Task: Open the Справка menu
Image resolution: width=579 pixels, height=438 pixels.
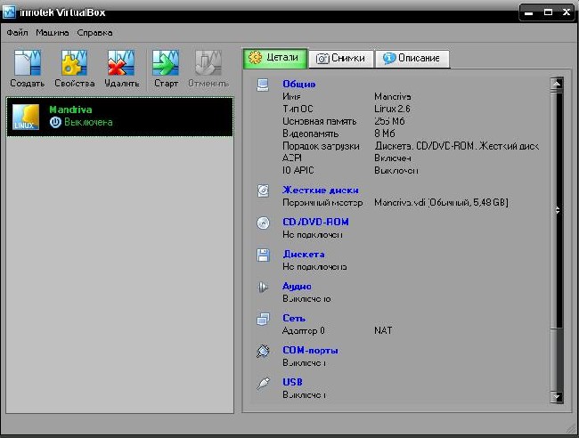Action: point(95,33)
